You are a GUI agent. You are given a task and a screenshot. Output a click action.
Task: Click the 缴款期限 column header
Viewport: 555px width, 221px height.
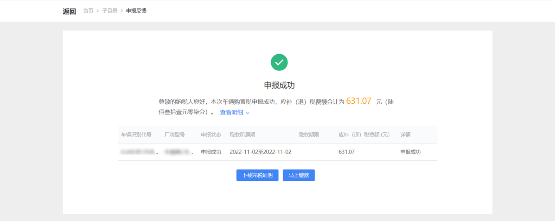[309, 135]
